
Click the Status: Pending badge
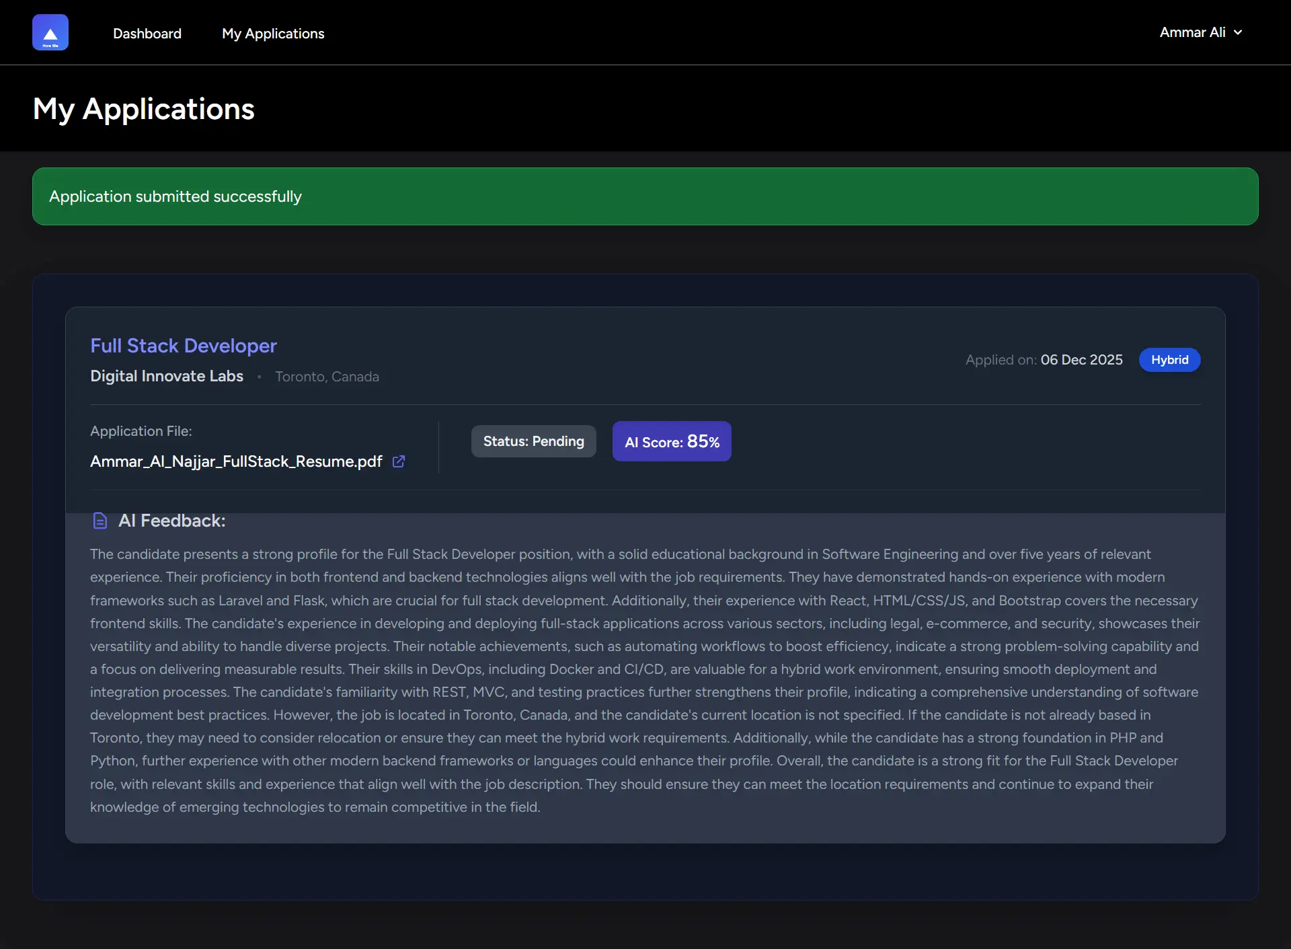[x=533, y=441]
